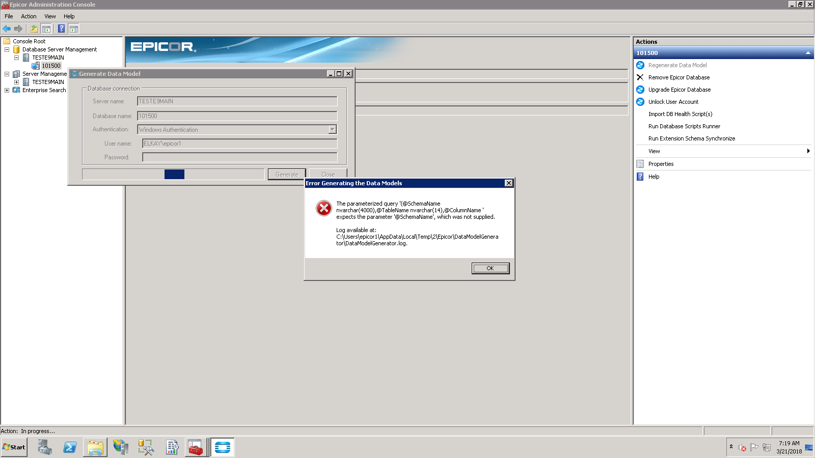Click the Remove Epicor Database X icon
Image resolution: width=815 pixels, height=458 pixels.
pos(640,77)
